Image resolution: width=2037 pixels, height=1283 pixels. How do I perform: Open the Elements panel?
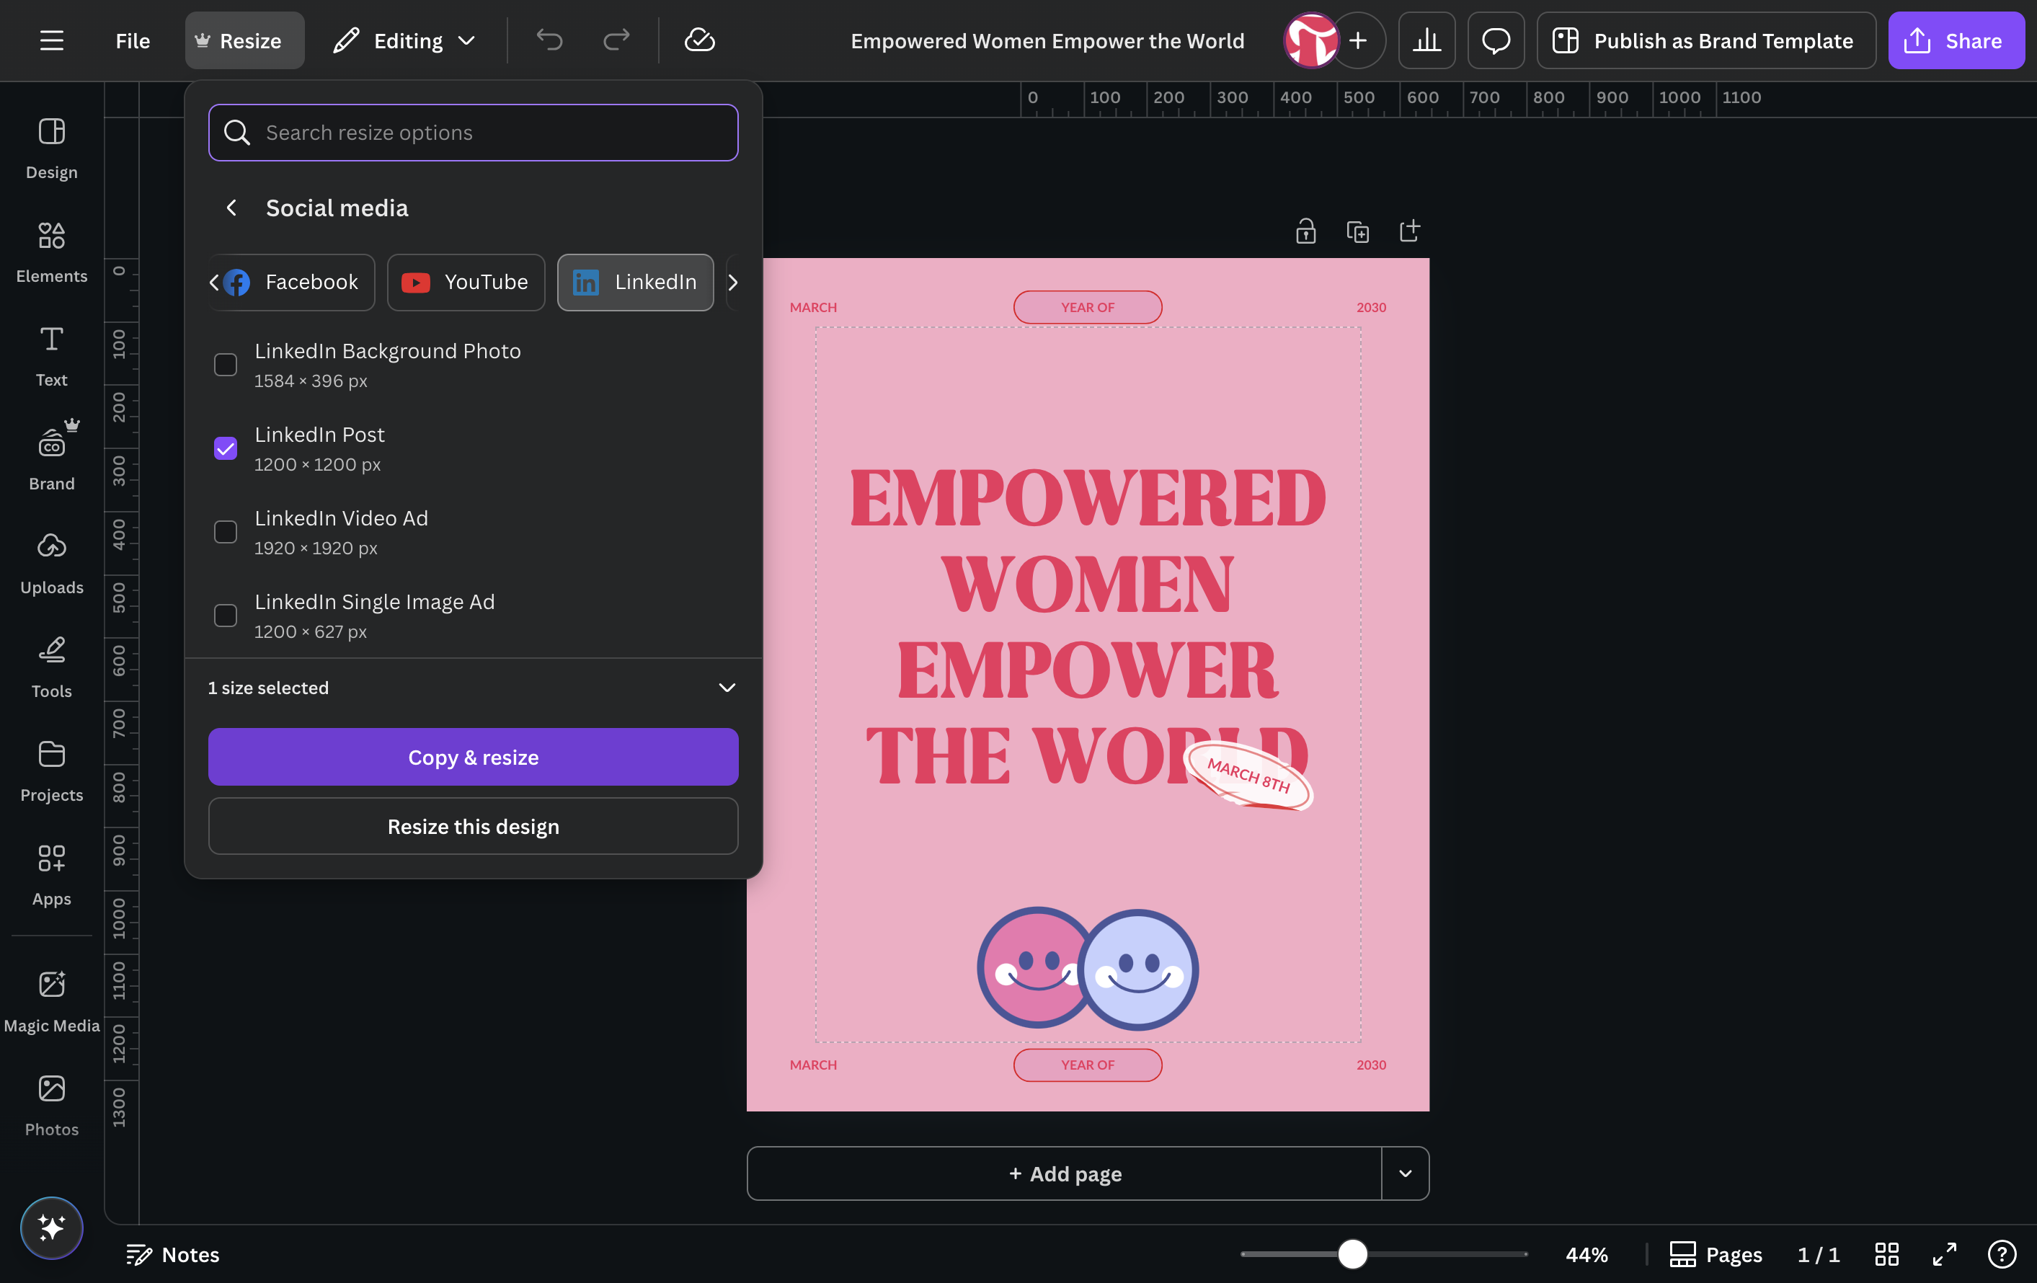point(52,252)
